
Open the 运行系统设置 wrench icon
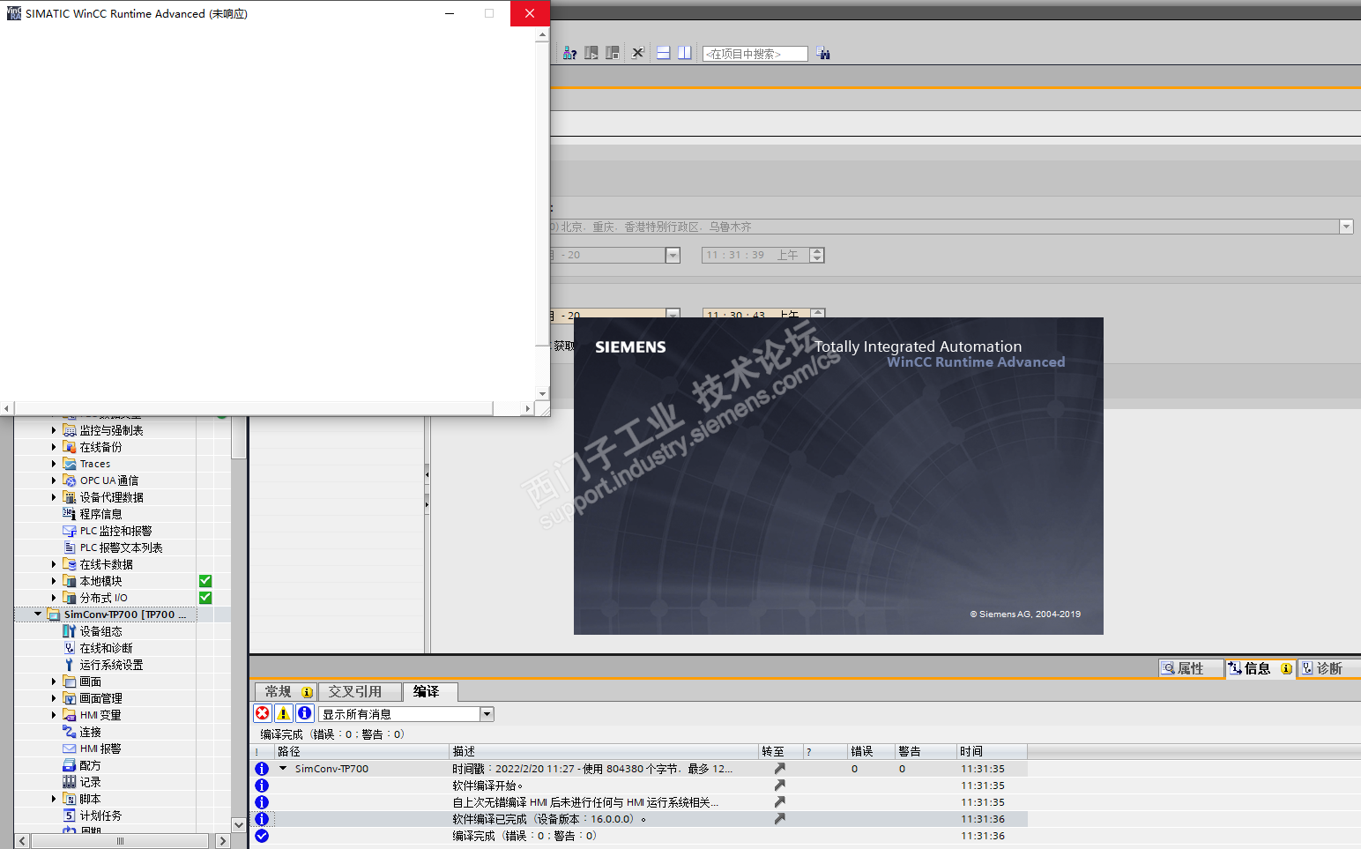(69, 665)
